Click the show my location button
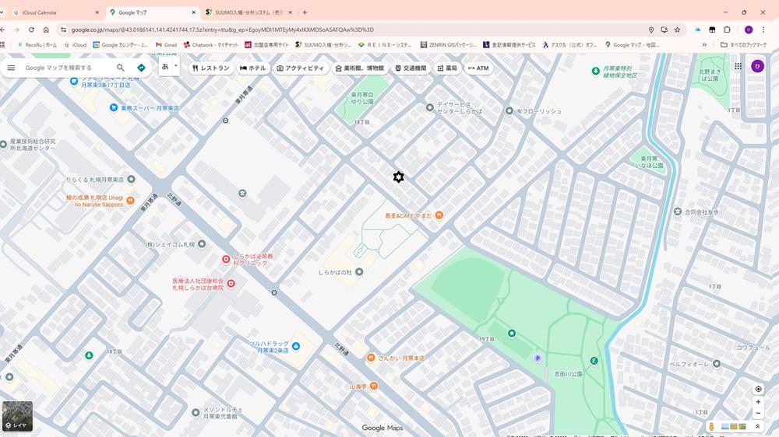The width and height of the screenshot is (779, 437). 758,389
